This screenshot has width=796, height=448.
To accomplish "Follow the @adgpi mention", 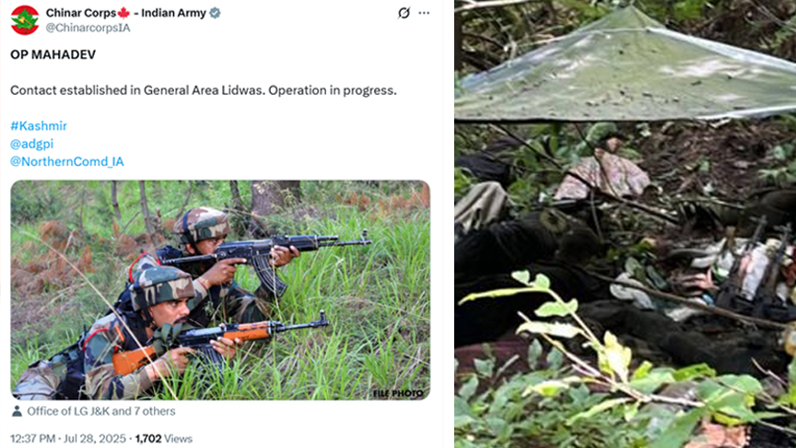I will tap(31, 144).
